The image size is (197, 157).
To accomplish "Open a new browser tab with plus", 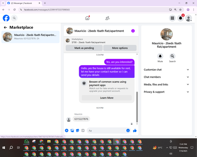I will (x=45, y=3).
